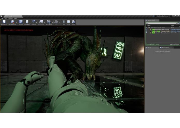This screenshot has width=180, height=128.
Task: Click the Edit ThirdPerson blueprint link
Action: pyautogui.click(x=175, y=31)
